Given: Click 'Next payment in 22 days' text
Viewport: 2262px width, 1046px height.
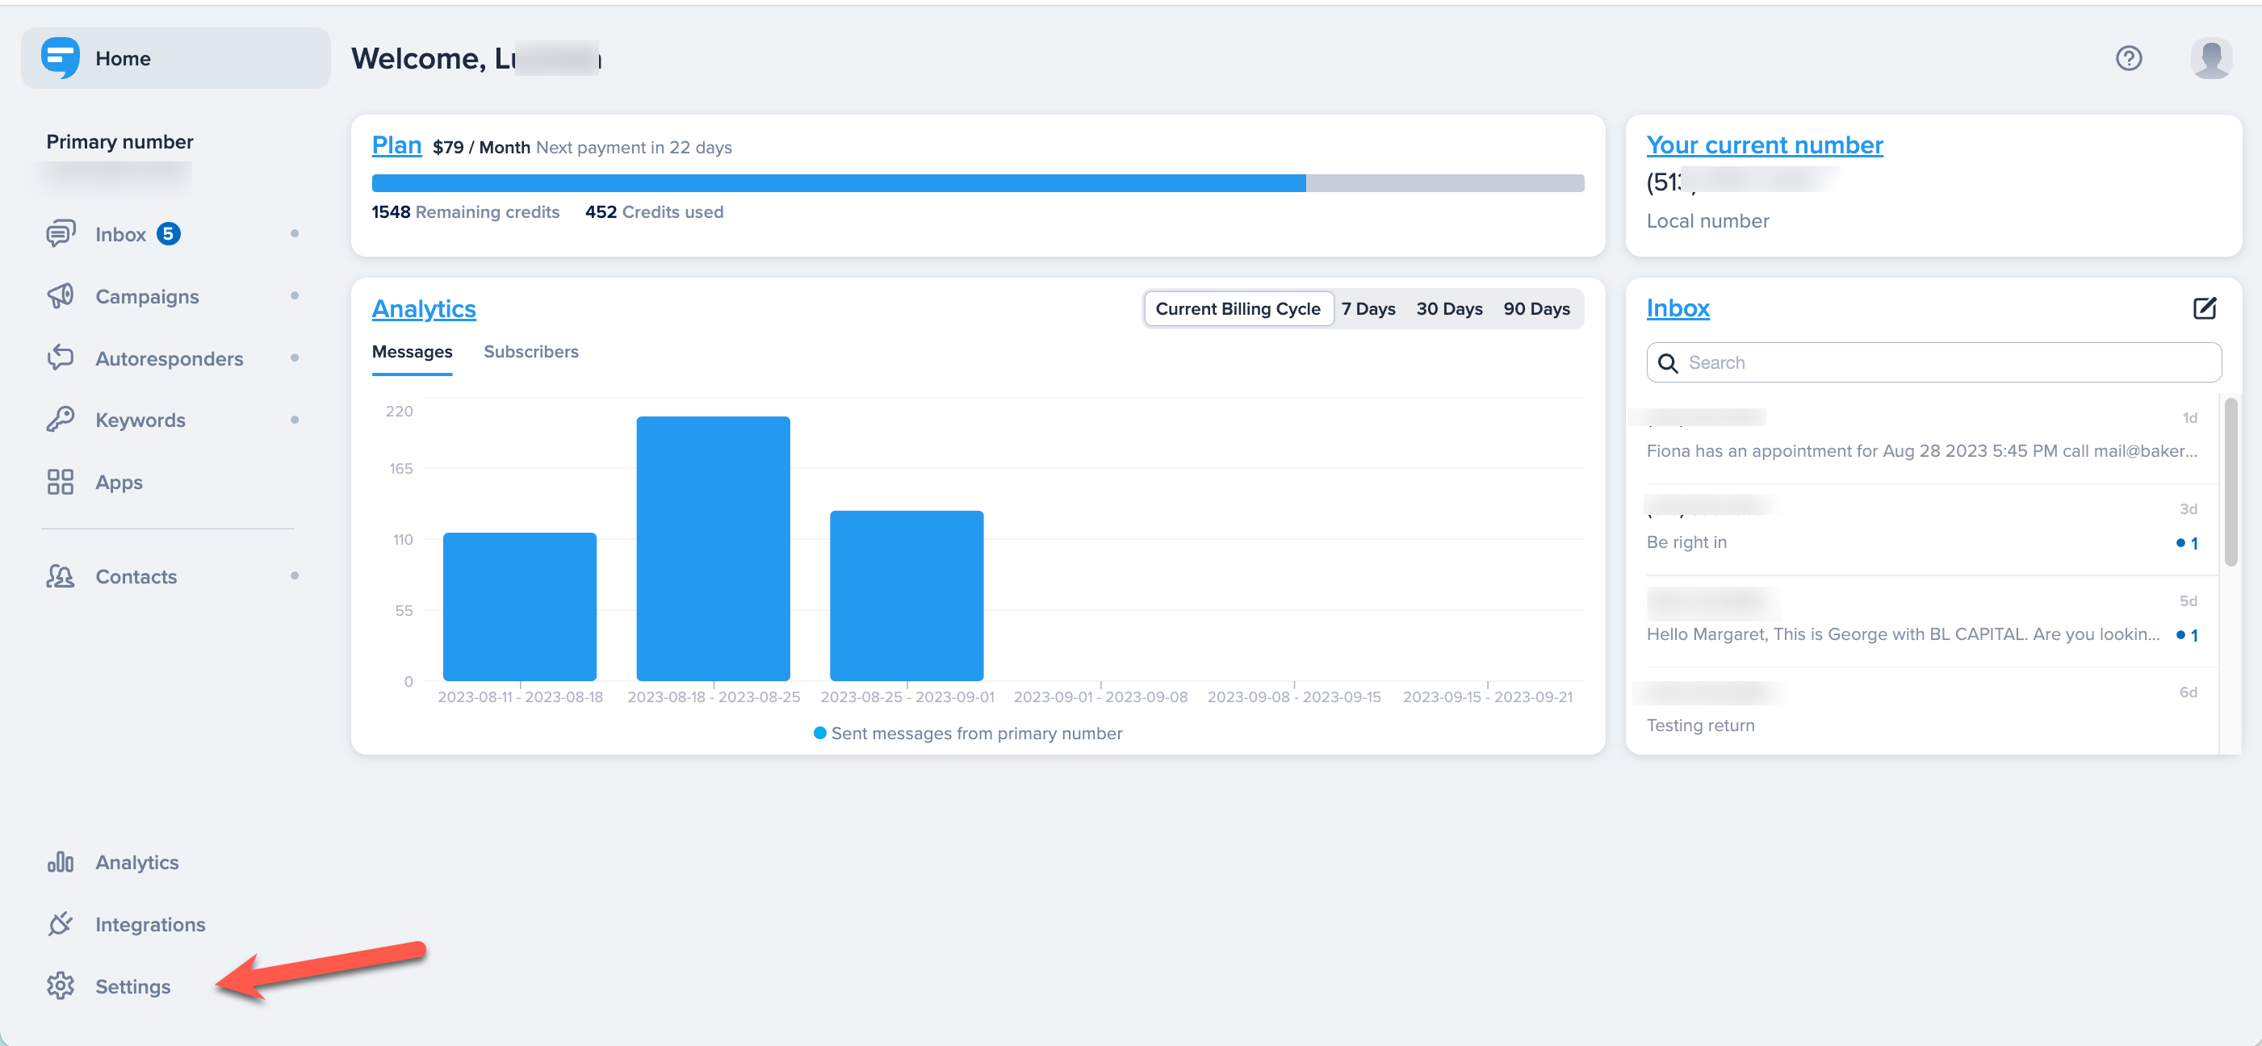Looking at the screenshot, I should 633,148.
